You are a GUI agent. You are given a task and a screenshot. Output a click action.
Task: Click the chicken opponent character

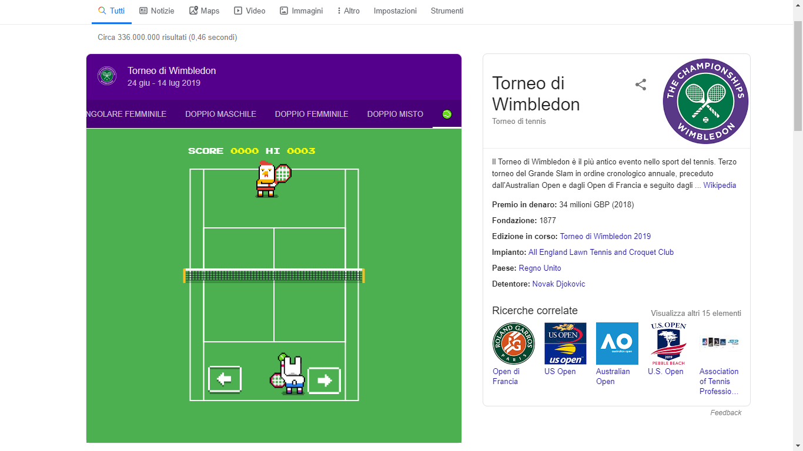(x=272, y=179)
